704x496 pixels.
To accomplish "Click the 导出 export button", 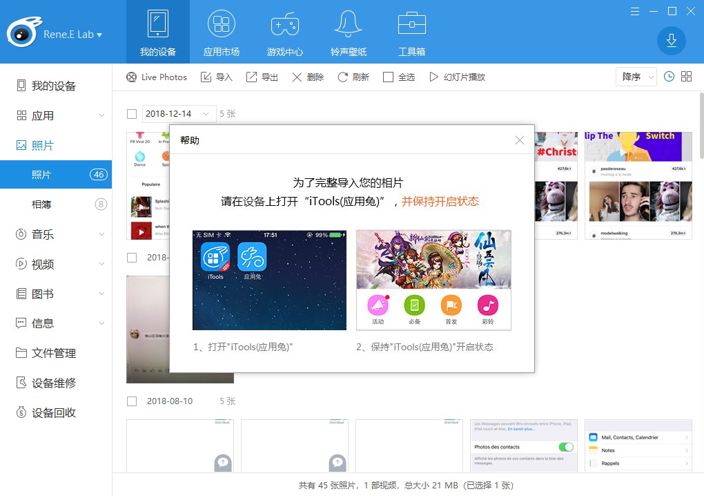I will point(262,77).
